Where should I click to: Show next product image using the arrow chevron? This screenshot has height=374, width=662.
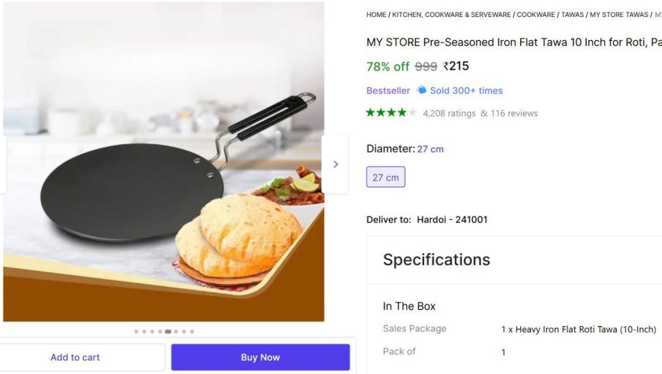click(335, 164)
